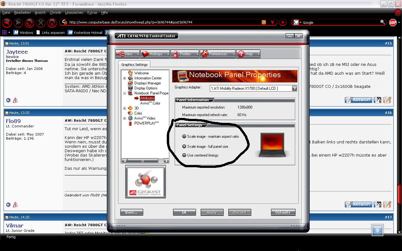Open Jayteee user profile link

(x=17, y=52)
